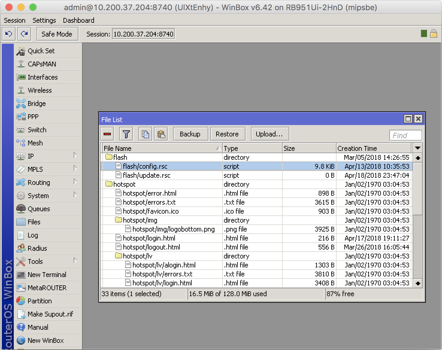Open the Settings menu
Image resolution: width=442 pixels, height=350 pixels.
(44, 20)
